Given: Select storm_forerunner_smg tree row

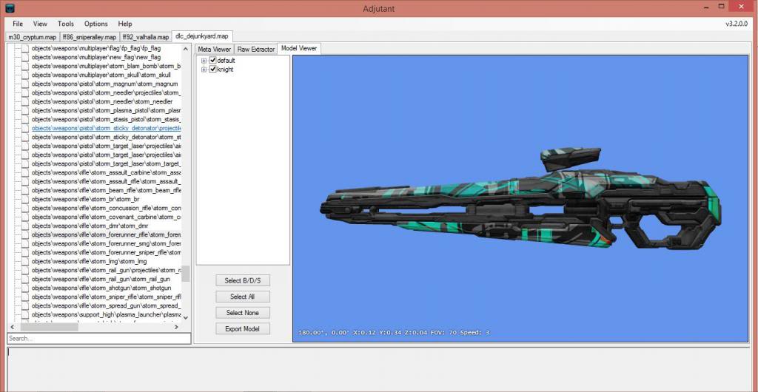Looking at the screenshot, I should (x=107, y=243).
